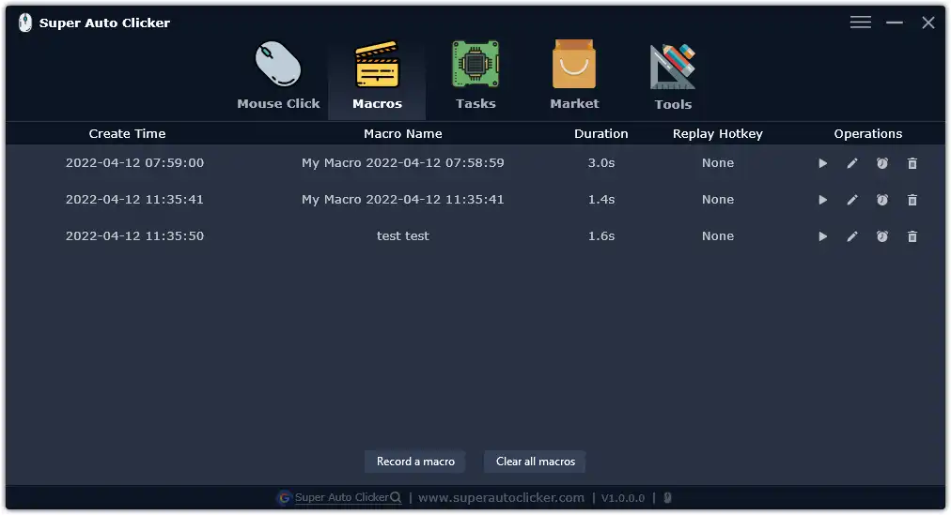
Task: Delete the 07:58:59 macro with trash icon
Action: tap(912, 163)
